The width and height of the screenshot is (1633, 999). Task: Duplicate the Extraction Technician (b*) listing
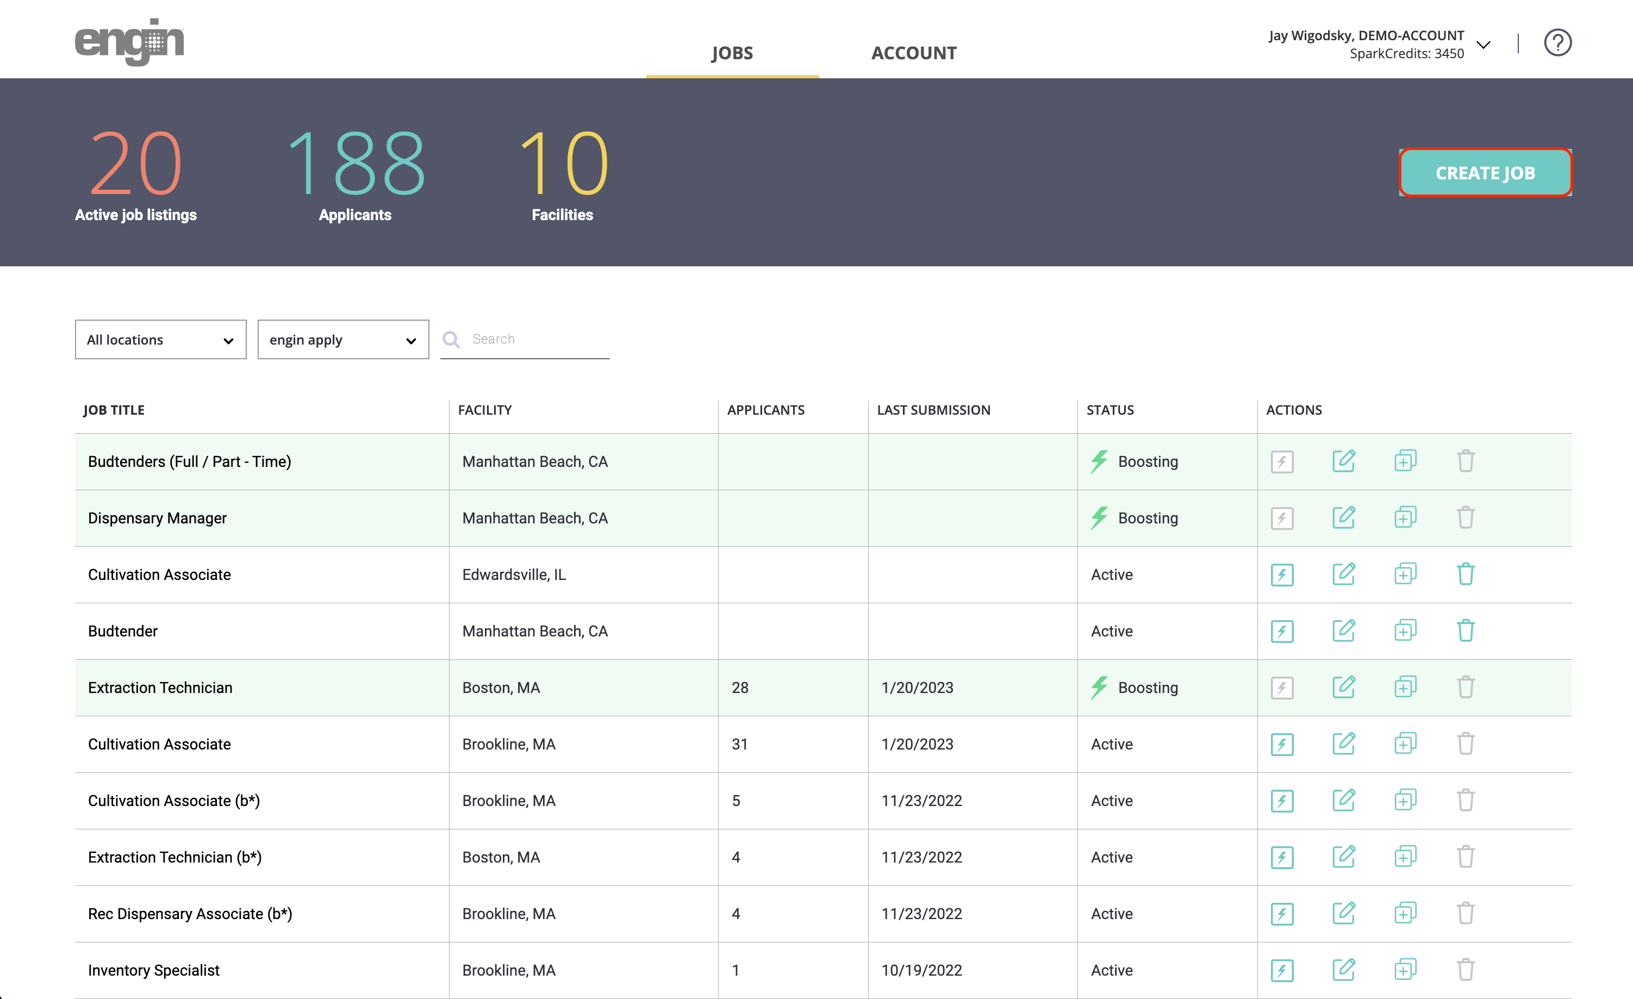[x=1404, y=857]
